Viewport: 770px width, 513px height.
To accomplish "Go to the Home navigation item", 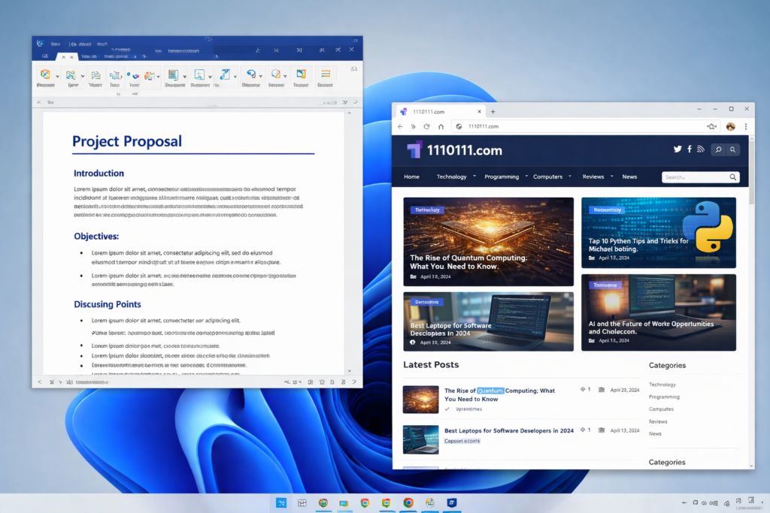I will click(411, 177).
